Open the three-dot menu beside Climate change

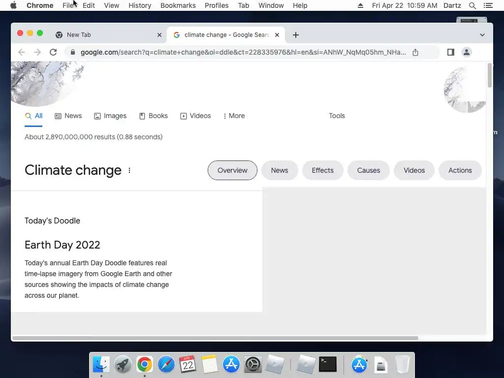click(x=129, y=170)
